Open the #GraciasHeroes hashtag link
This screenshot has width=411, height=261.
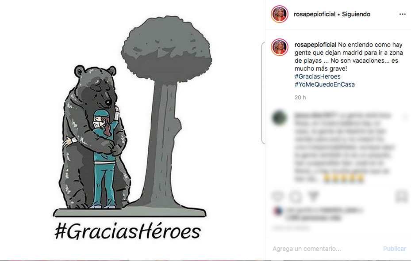point(317,76)
